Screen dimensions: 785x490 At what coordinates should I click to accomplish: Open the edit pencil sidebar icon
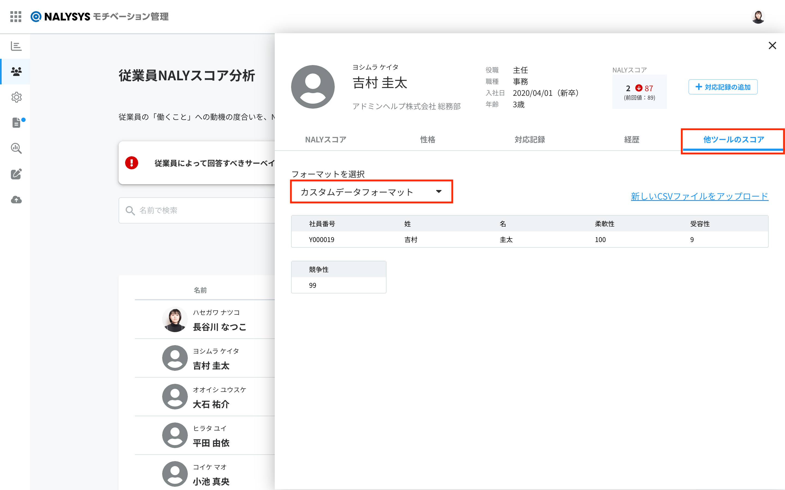(x=16, y=174)
